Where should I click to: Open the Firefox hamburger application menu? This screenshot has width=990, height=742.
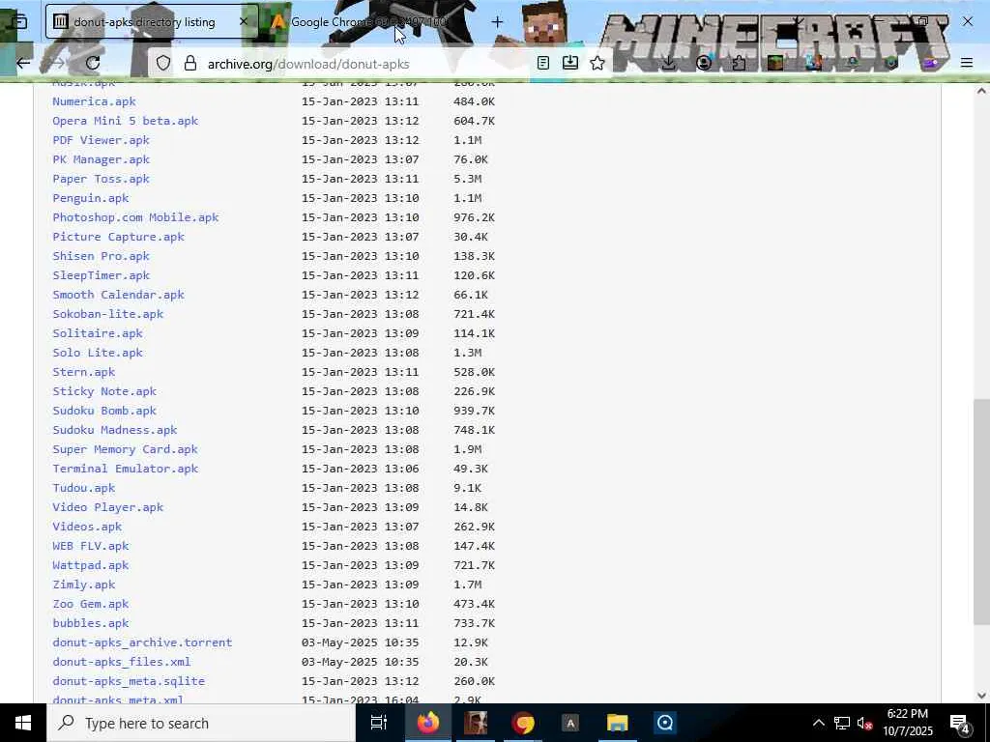click(966, 63)
